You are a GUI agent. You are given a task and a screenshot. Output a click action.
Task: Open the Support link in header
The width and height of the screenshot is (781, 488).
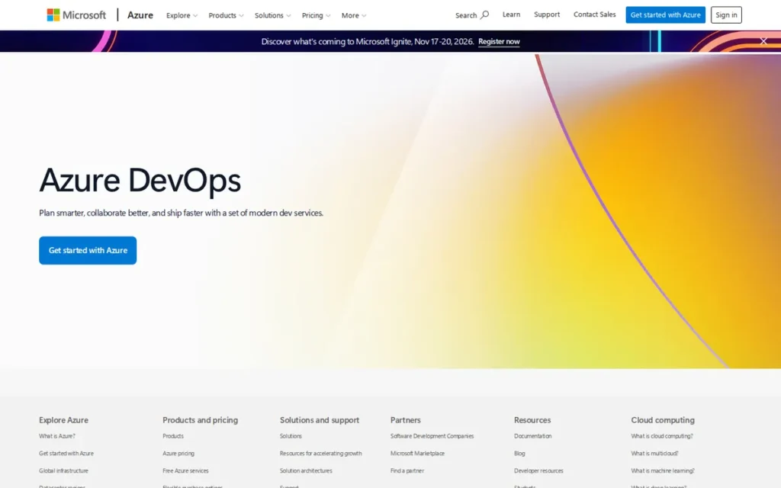tap(547, 14)
